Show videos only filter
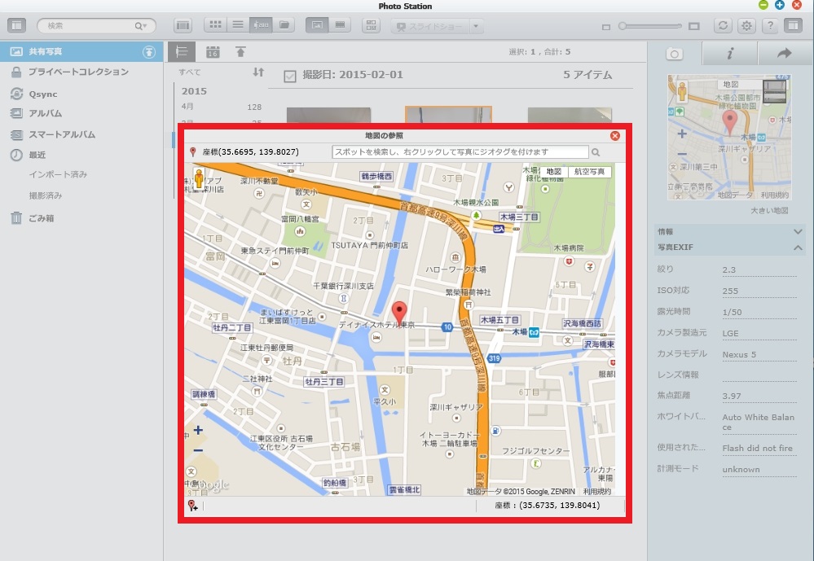This screenshot has width=814, height=561. [340, 25]
